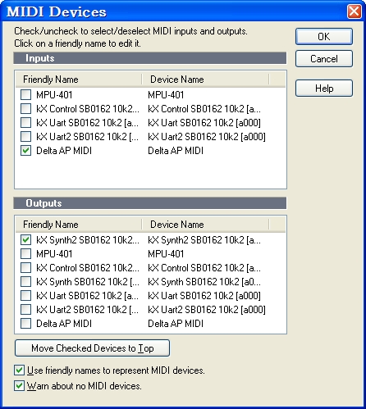Enable the MPU-401 output checkbox
Screen dimensions: 366x409
click(x=25, y=254)
